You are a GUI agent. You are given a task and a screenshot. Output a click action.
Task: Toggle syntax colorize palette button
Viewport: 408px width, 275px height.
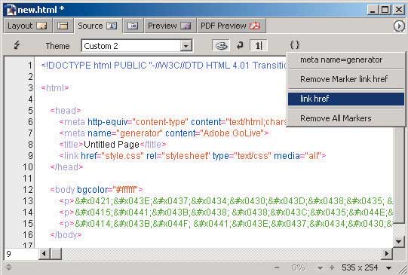click(x=221, y=46)
